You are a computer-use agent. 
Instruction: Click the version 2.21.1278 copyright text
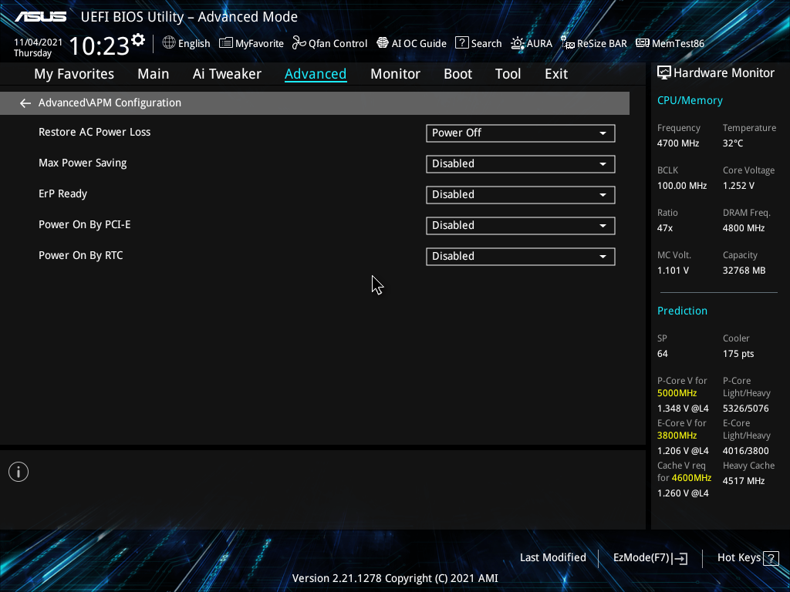(x=395, y=578)
